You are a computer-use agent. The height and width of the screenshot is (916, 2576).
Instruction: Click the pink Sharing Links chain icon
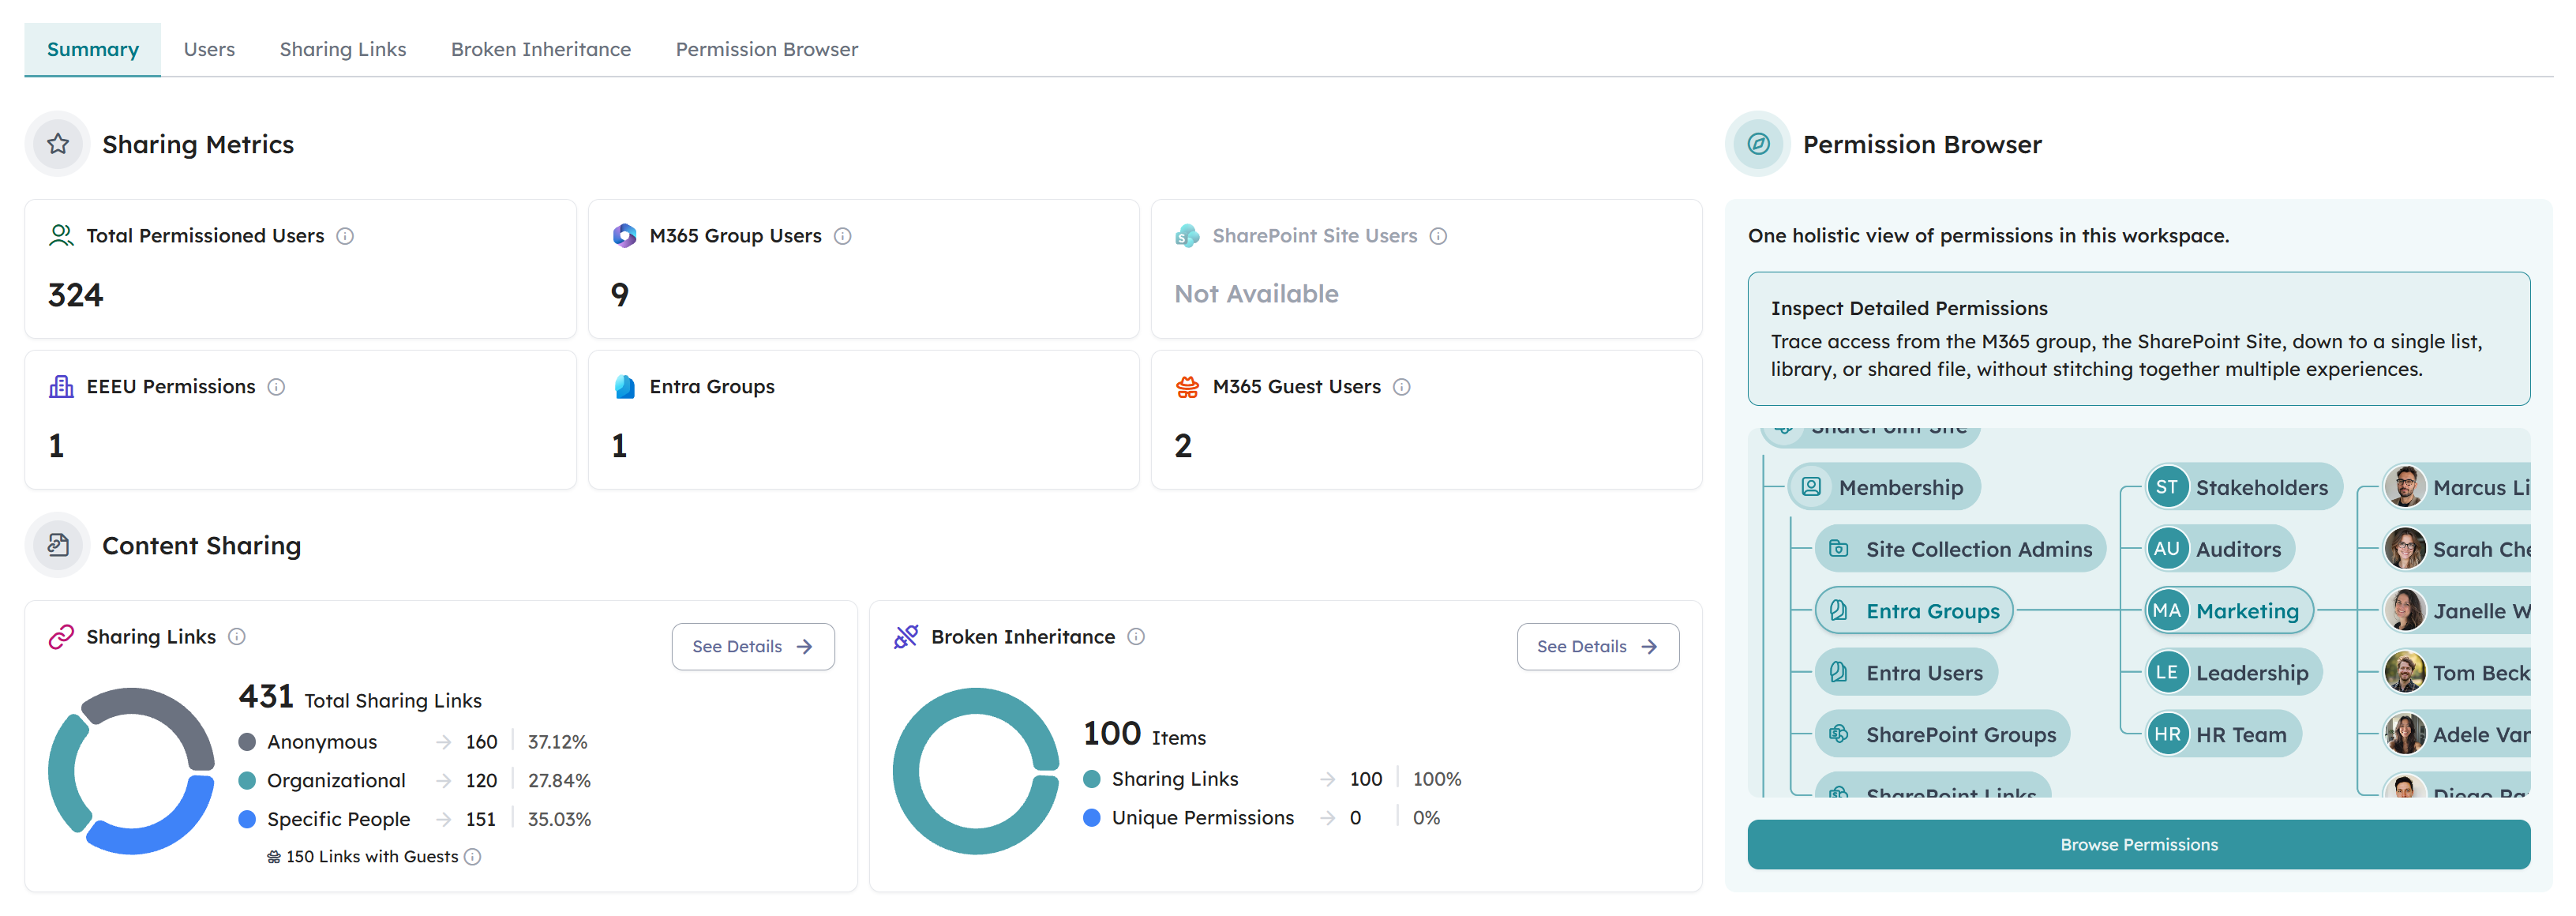click(x=61, y=637)
